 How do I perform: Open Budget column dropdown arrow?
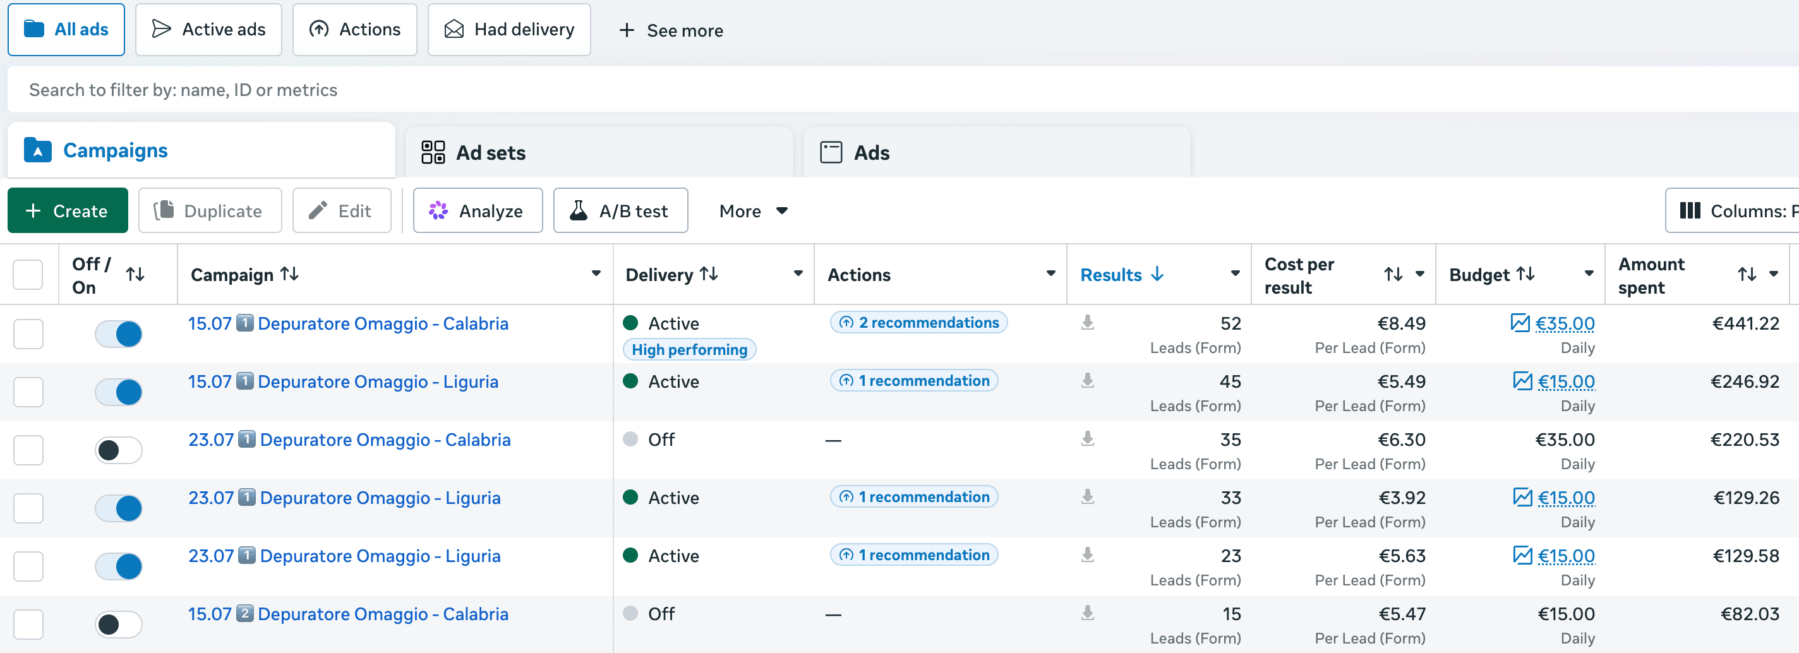pyautogui.click(x=1589, y=274)
